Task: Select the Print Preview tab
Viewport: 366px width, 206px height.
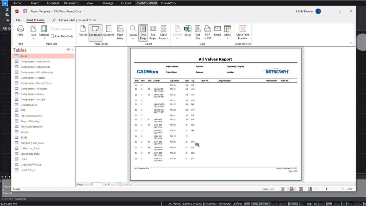Action: point(35,20)
